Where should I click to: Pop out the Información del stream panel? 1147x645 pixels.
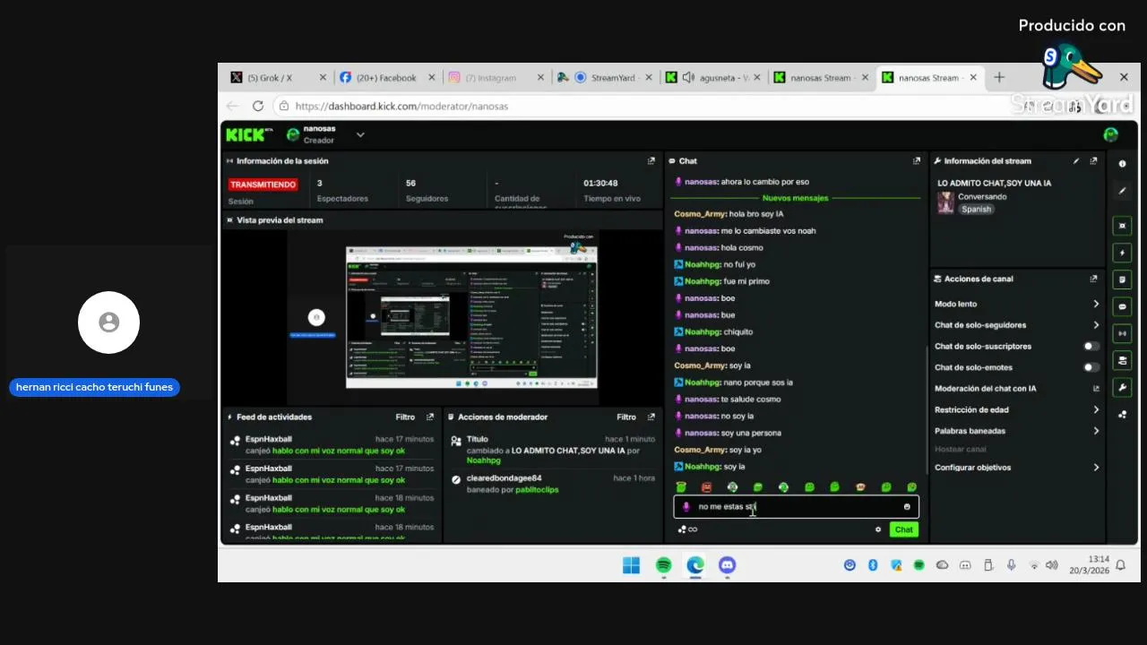click(1093, 161)
